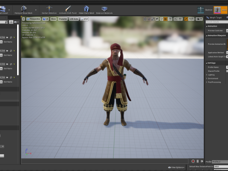Open the grid snap value 10 dropdown
Viewport: 228px width, 171px height.
click(x=170, y=19)
